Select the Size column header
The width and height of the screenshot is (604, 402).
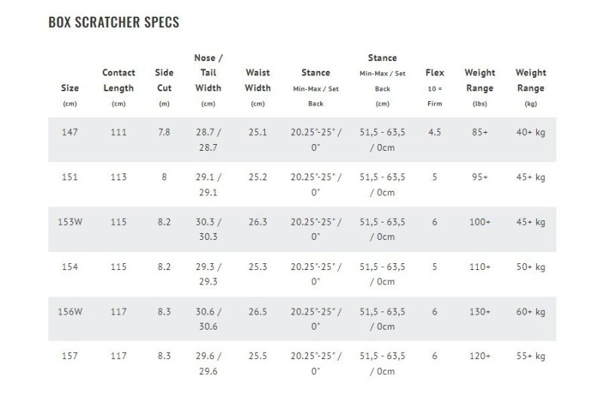click(69, 88)
